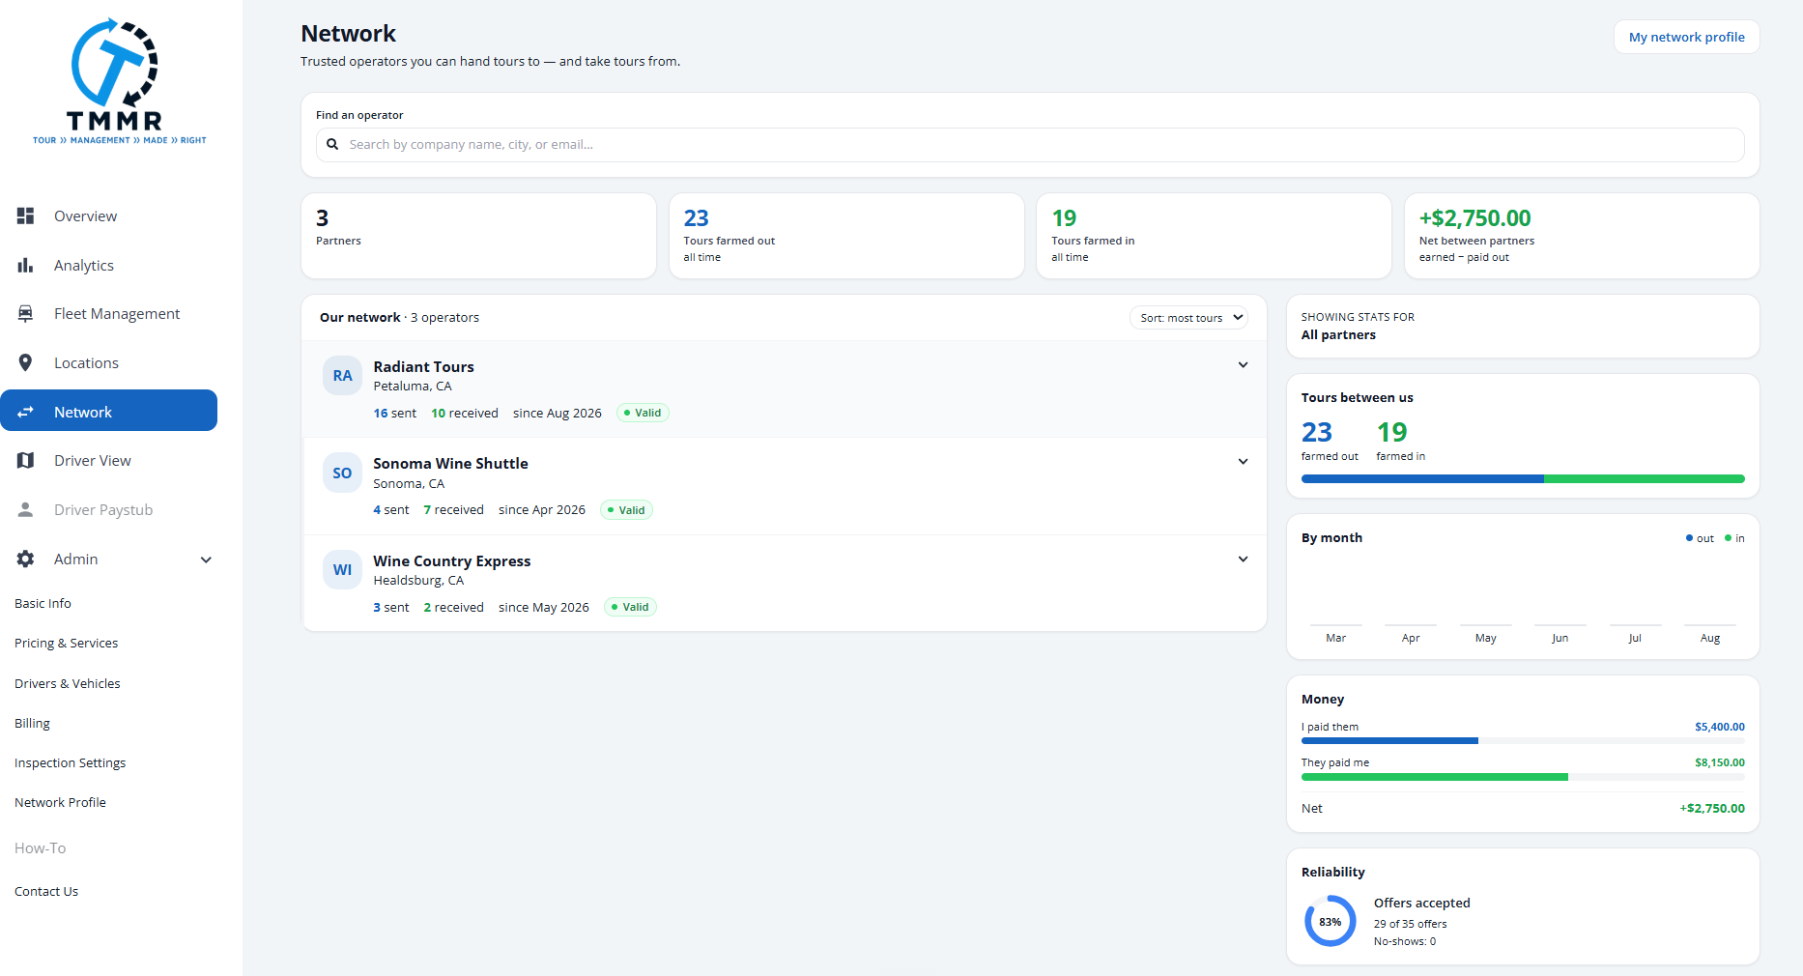Click the Driver Paystub person icon

click(26, 509)
